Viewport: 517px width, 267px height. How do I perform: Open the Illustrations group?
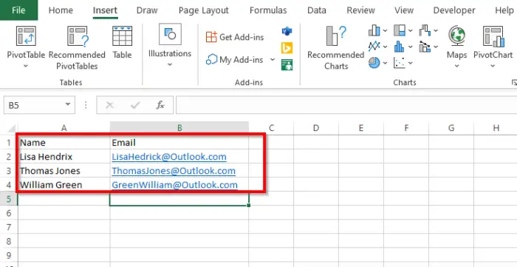pos(170,45)
